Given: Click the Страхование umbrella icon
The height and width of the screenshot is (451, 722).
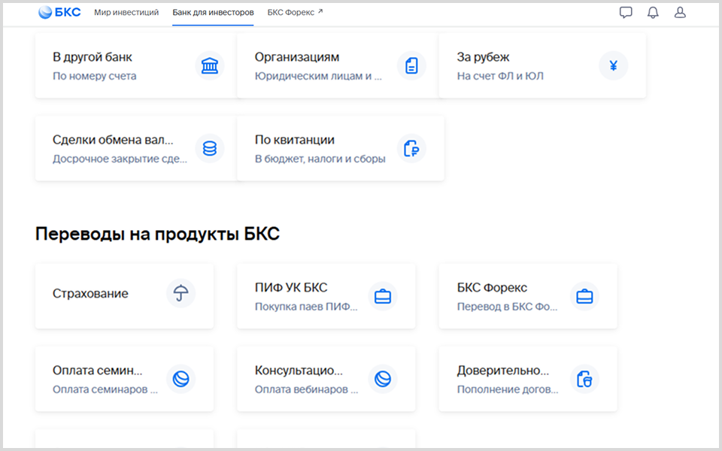Looking at the screenshot, I should click(x=180, y=293).
